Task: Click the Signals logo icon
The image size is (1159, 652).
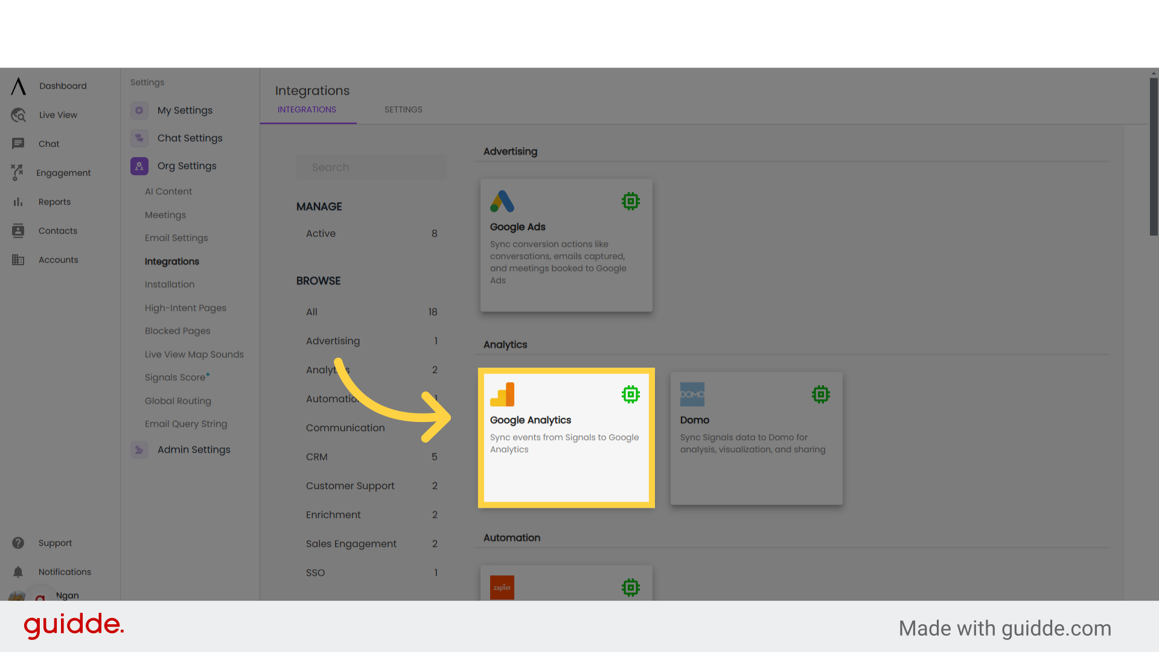Action: pyautogui.click(x=18, y=86)
